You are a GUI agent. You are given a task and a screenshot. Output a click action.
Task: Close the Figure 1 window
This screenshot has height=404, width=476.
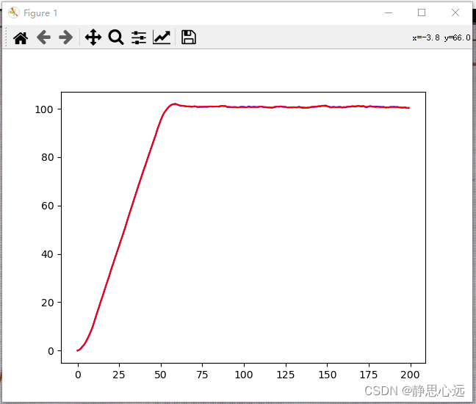click(456, 12)
